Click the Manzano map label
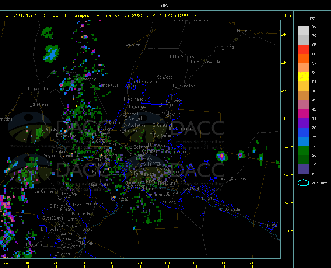The width and height of the screenshot is (331, 268). click(x=34, y=244)
